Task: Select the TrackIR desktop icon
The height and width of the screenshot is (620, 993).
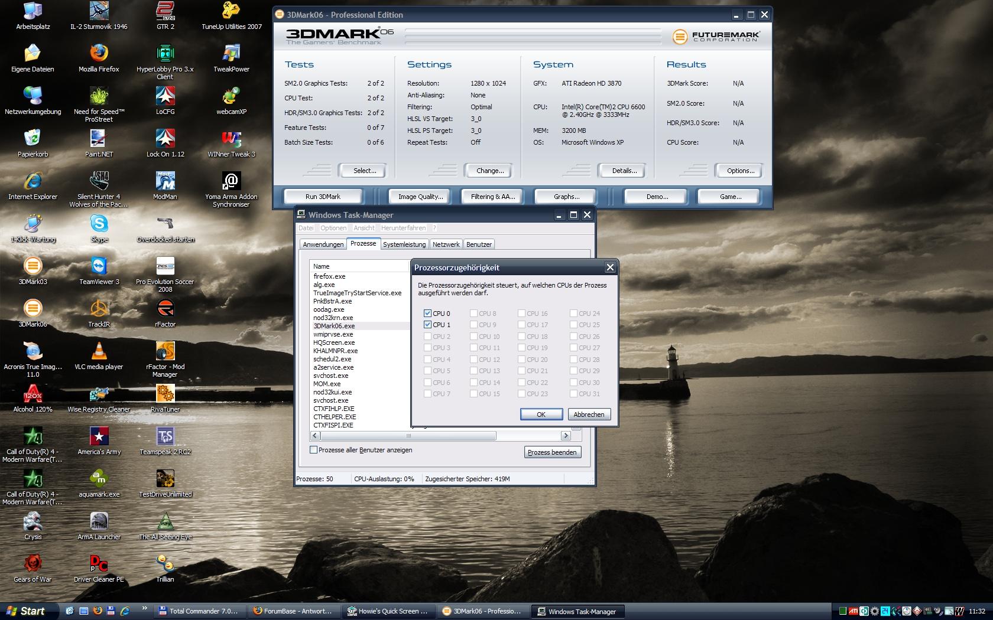Action: coord(99,313)
